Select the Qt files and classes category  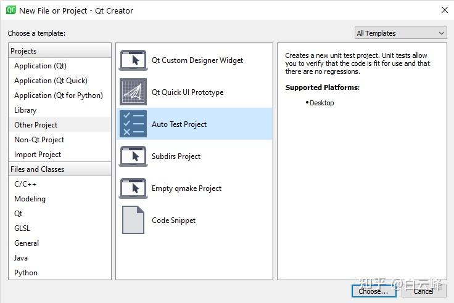[60, 213]
